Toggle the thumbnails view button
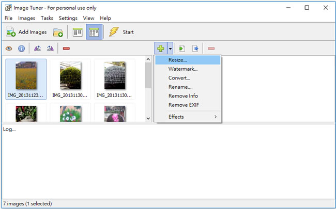Image resolution: width=336 pixels, height=209 pixels. coord(94,33)
